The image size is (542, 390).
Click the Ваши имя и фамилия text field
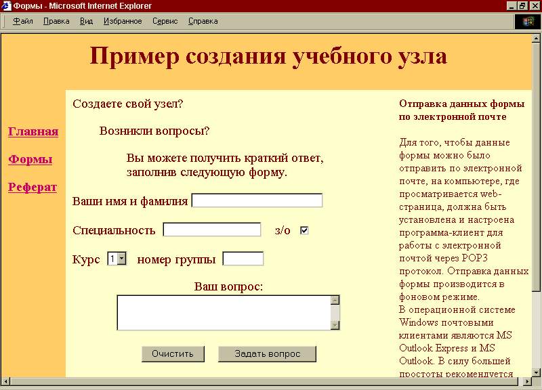(257, 200)
